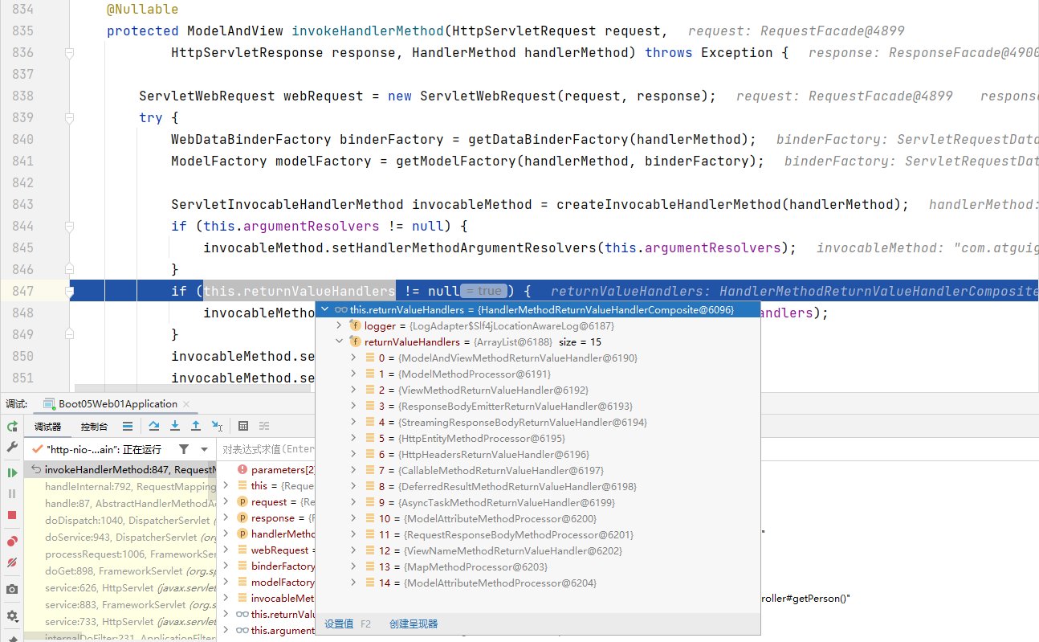Select invokeHandlerMethod:847 stack frame

120,469
